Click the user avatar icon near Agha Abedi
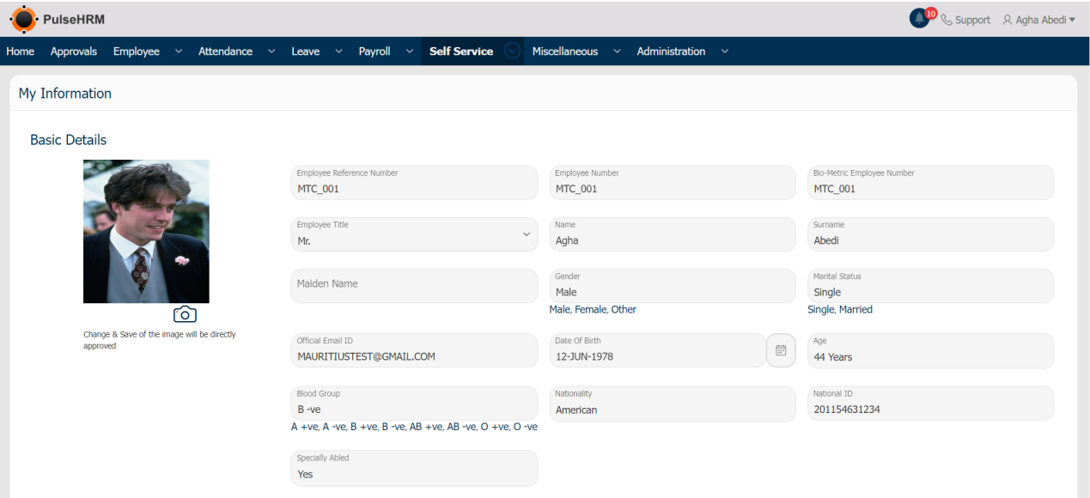The width and height of the screenshot is (1090, 498). pos(1008,20)
